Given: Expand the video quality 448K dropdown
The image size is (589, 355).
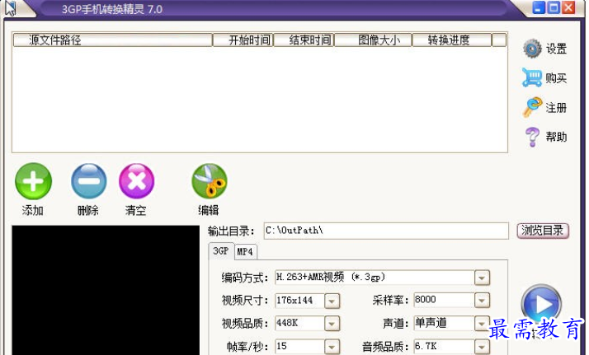Looking at the screenshot, I should pyautogui.click(x=332, y=324).
